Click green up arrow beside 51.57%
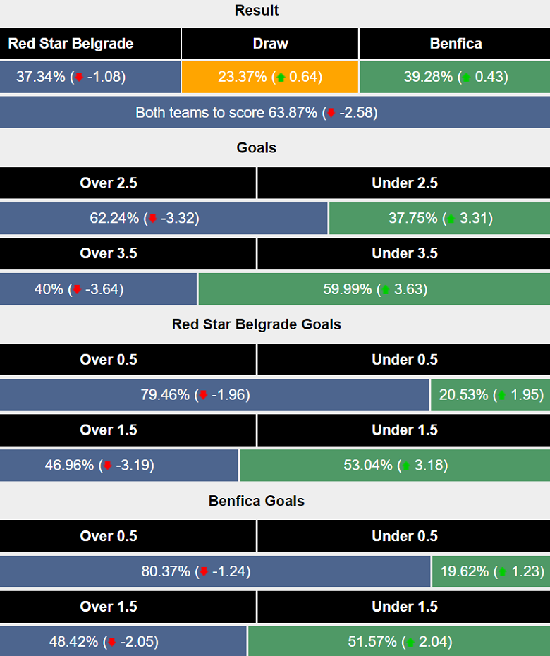 [410, 642]
